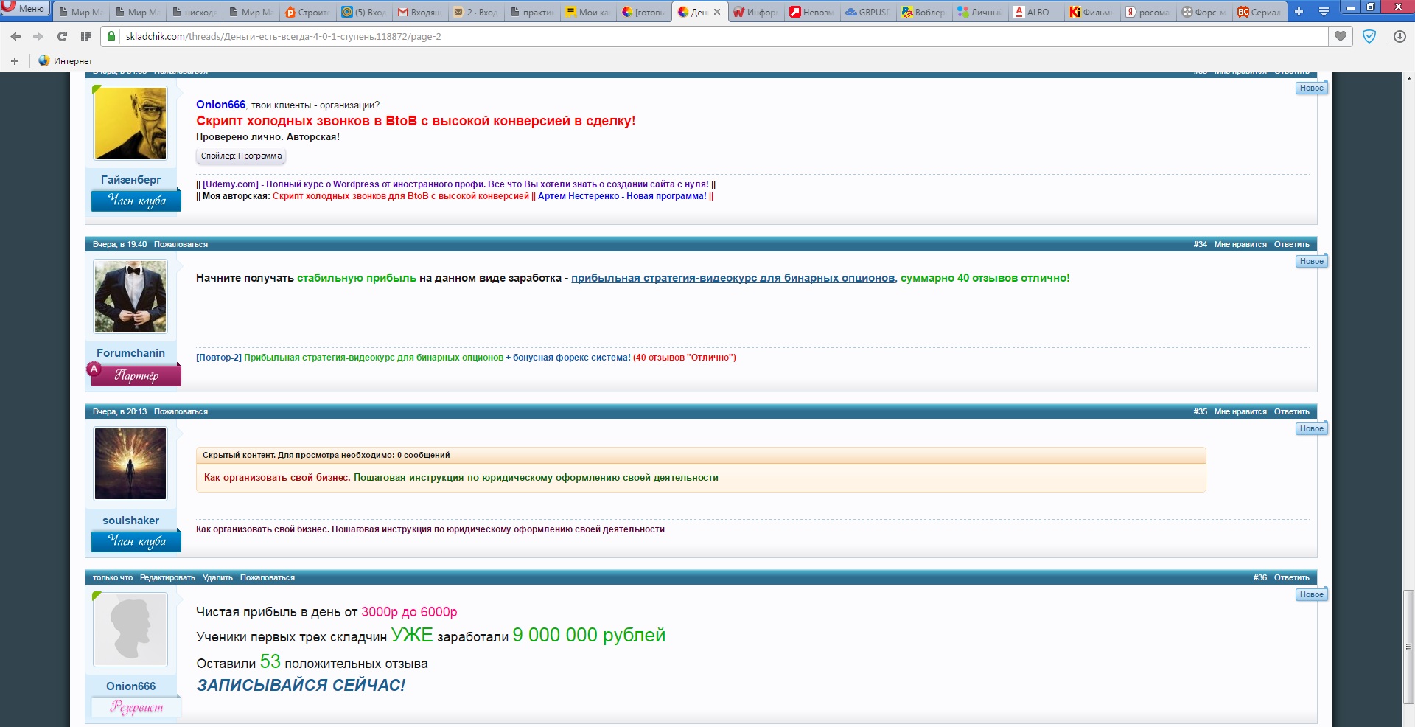Add bookmark with bookmarks bar plus

click(15, 61)
